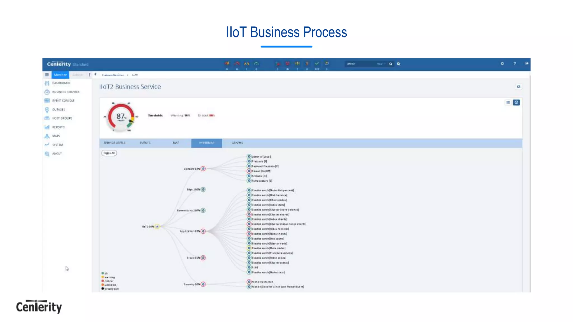Expand the Application 83% node
The image size is (573, 322).
click(203, 231)
